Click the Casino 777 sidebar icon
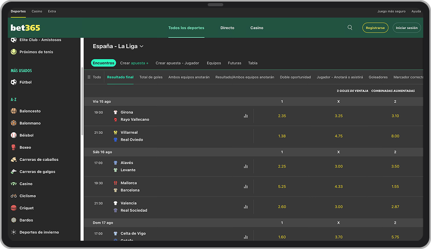The height and width of the screenshot is (249, 431). (14, 184)
